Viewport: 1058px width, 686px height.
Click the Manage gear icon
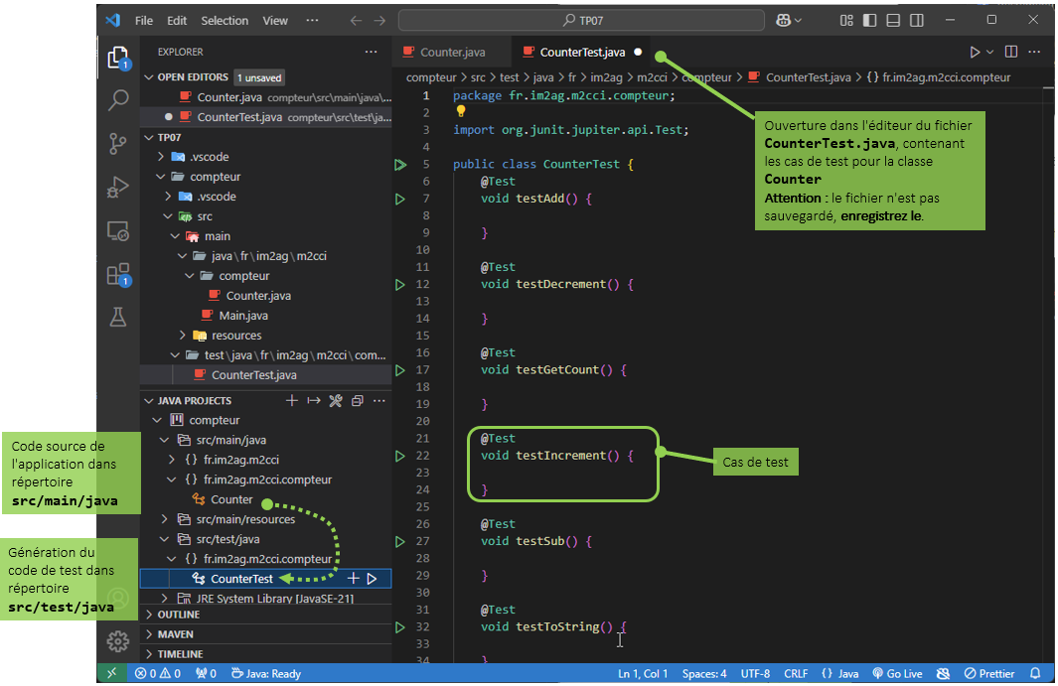118,641
